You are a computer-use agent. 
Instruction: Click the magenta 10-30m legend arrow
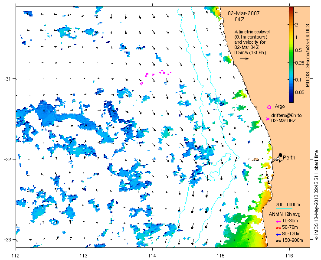[278, 221]
